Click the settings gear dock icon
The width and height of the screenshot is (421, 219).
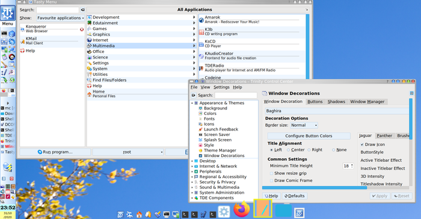pos(224,211)
